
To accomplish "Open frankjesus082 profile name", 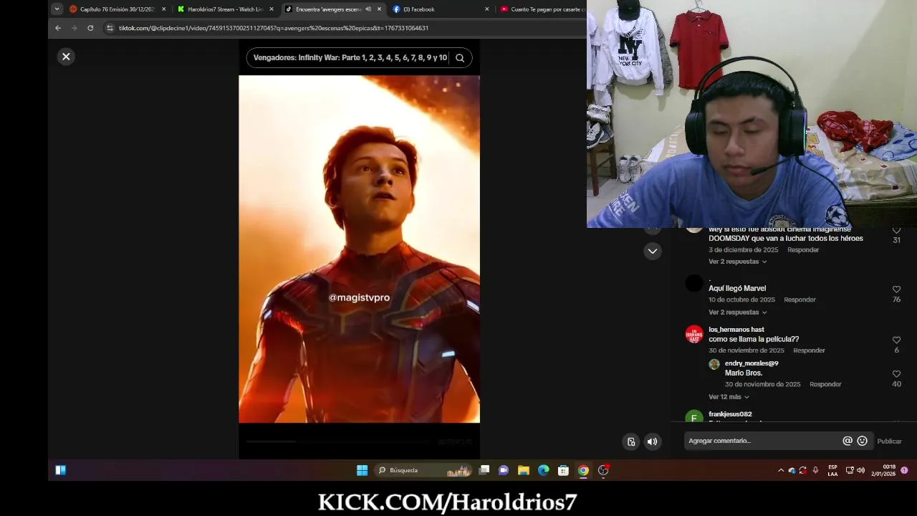I will (730, 414).
